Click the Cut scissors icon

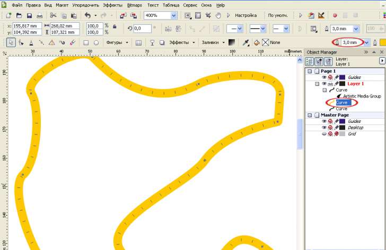click(x=53, y=16)
